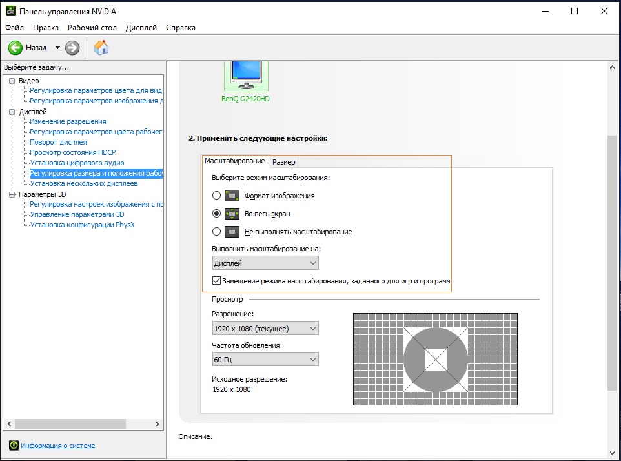Open 'Изменение разрешения' page
Image resolution: width=621 pixels, height=461 pixels.
tap(68, 121)
